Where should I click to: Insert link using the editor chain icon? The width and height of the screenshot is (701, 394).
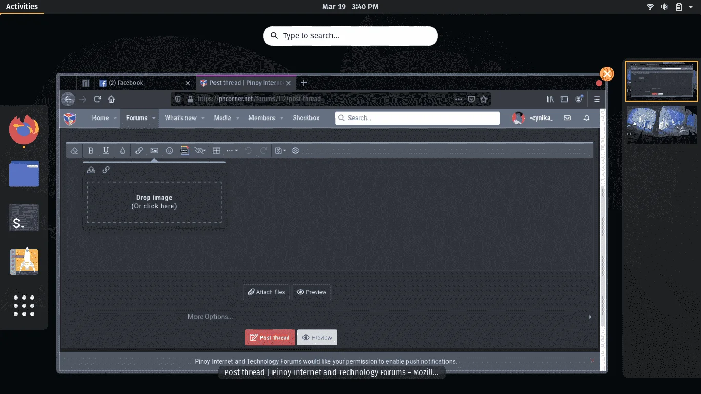click(x=139, y=151)
